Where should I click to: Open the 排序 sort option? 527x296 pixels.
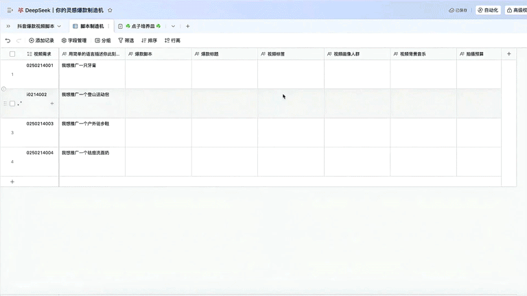click(149, 40)
